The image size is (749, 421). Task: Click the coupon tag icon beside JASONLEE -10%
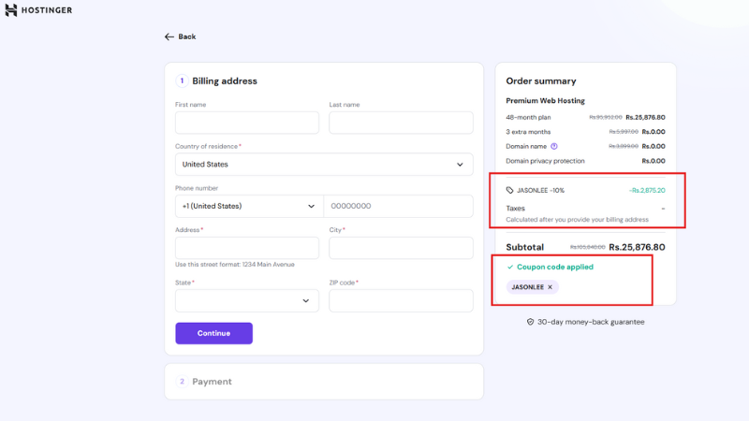tap(509, 191)
